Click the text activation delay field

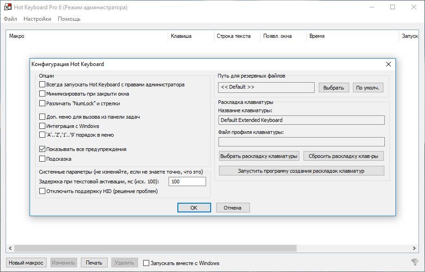187,181
